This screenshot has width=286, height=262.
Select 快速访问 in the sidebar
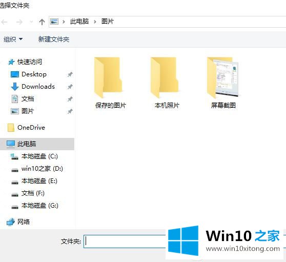(30, 62)
